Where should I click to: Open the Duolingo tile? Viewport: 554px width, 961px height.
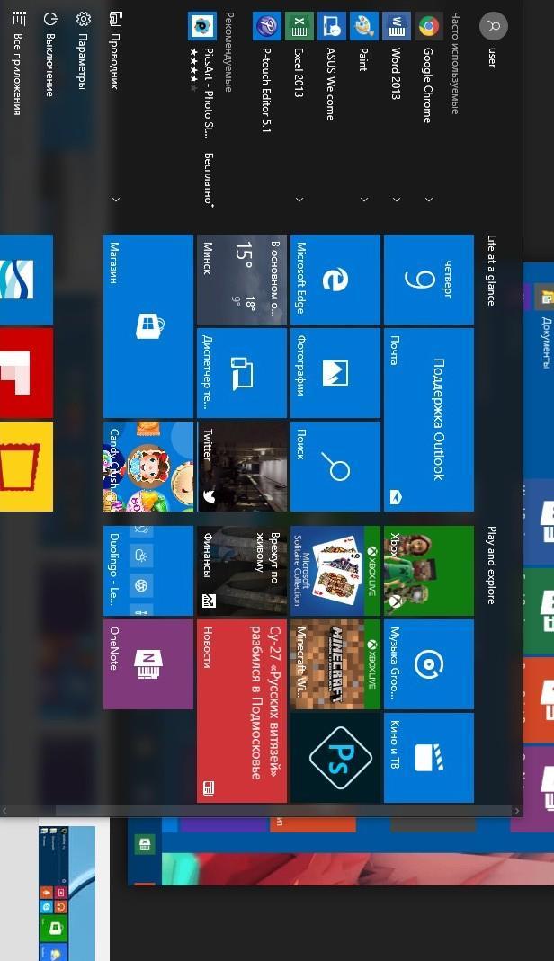click(x=147, y=571)
